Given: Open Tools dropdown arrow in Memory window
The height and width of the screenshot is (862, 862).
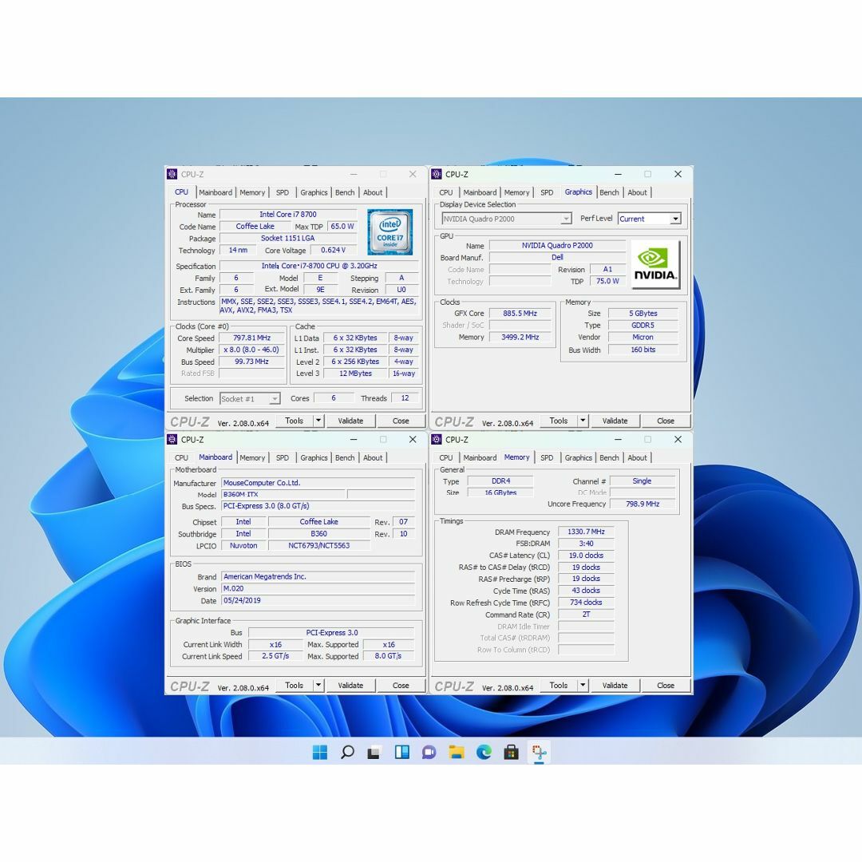Looking at the screenshot, I should pyautogui.click(x=583, y=685).
